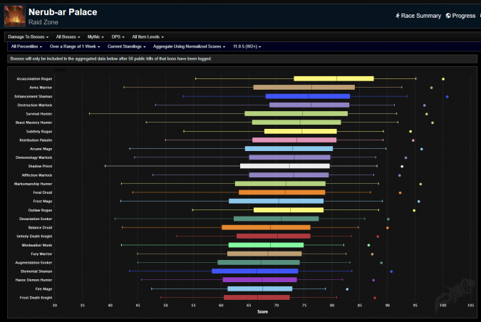
Task: Click the Windwalker Monk mint green bar
Action: point(266,245)
